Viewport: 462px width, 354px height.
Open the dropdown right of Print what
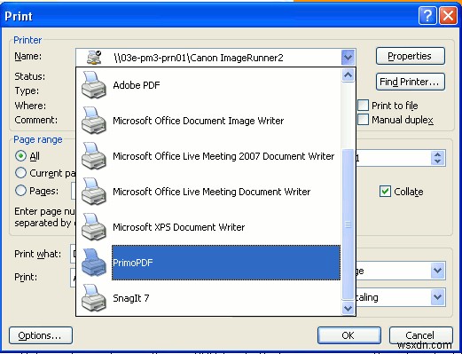[437, 271]
